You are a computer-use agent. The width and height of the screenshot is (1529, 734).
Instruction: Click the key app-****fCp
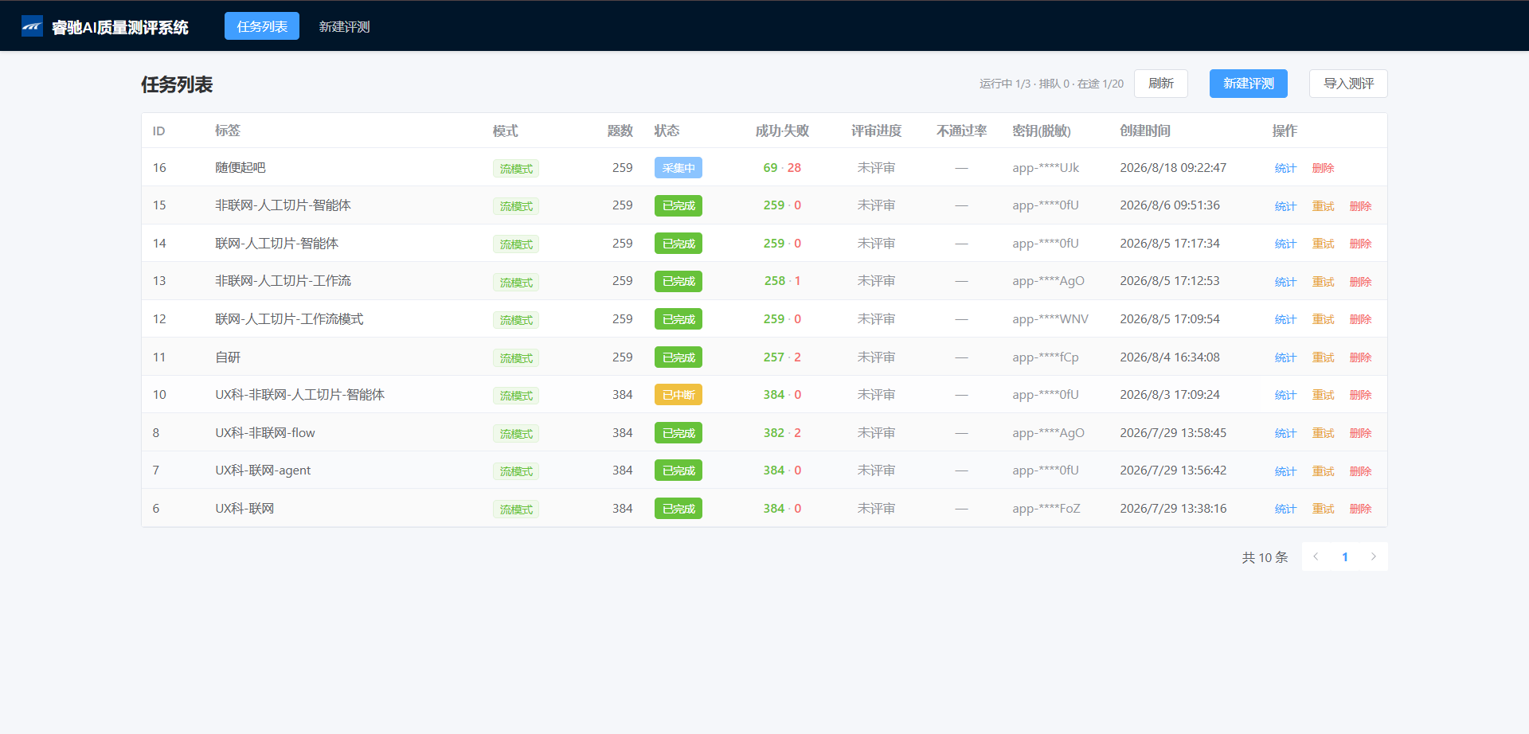tap(1046, 357)
